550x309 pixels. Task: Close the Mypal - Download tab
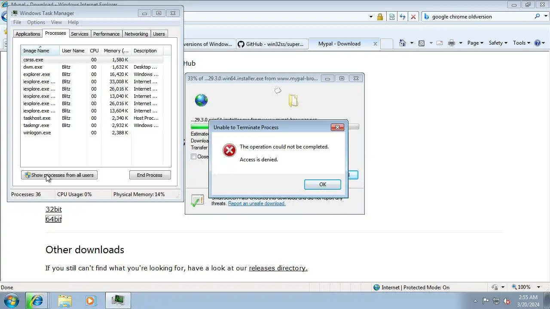tap(375, 44)
